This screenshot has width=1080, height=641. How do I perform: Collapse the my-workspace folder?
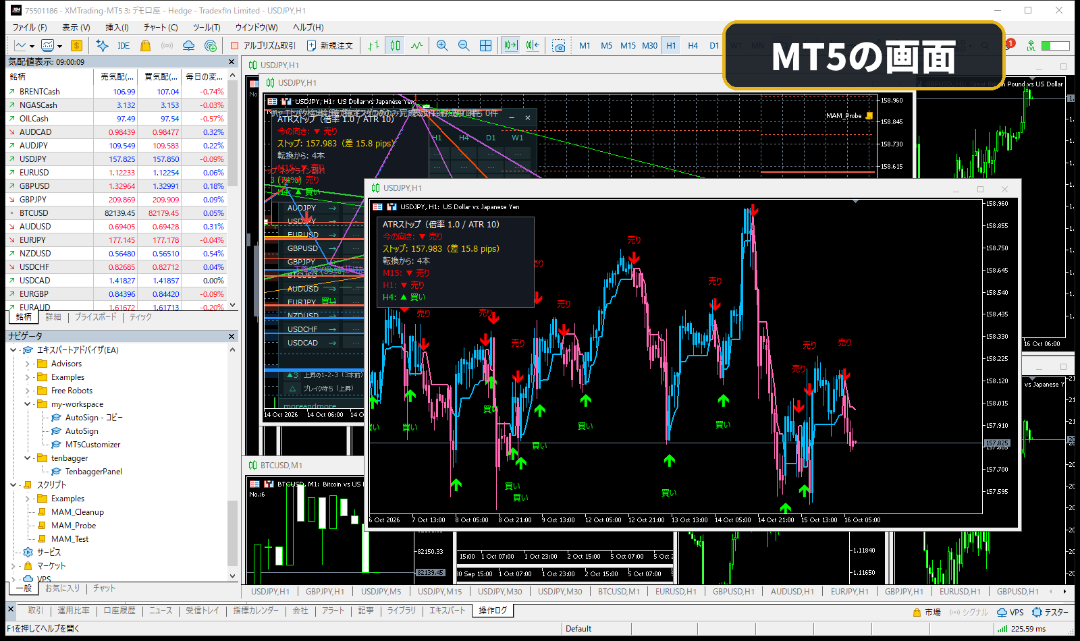click(x=28, y=404)
